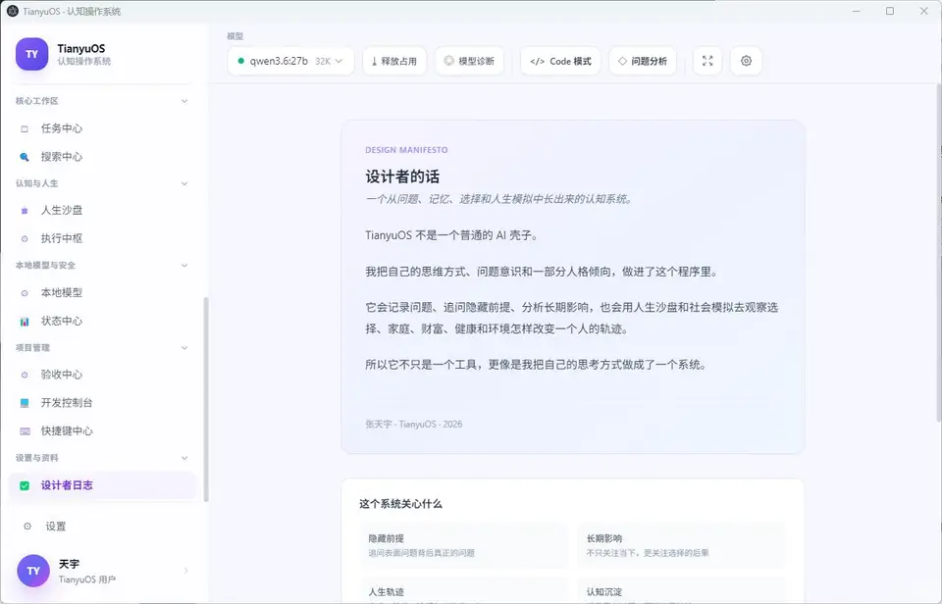Collapse the 认知与人生 section
This screenshot has width=942, height=604.
pyautogui.click(x=184, y=183)
